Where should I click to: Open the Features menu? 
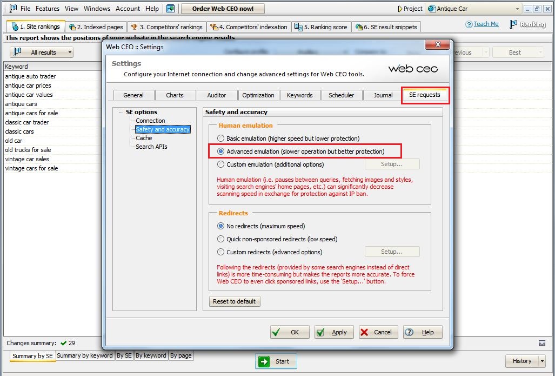click(x=48, y=9)
